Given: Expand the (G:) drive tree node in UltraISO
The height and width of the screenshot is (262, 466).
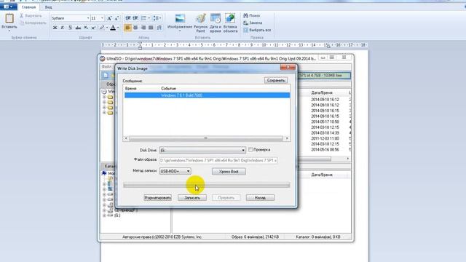Looking at the screenshot, I should click(104, 215).
